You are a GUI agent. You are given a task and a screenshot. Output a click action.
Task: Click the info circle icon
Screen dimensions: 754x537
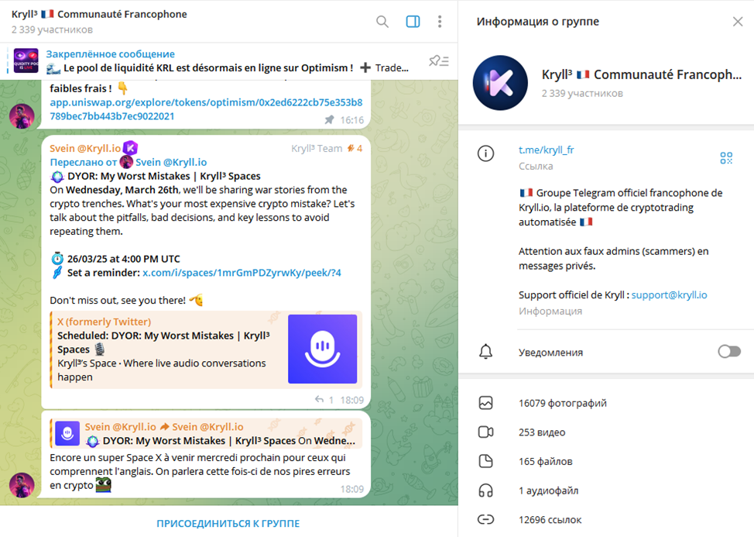coord(485,153)
